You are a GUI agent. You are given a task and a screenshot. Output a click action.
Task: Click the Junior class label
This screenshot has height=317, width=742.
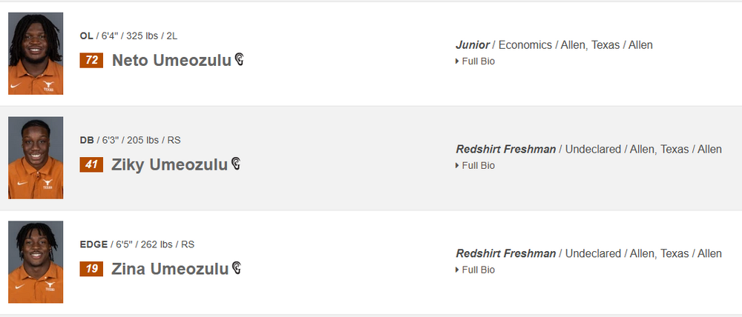(x=473, y=45)
